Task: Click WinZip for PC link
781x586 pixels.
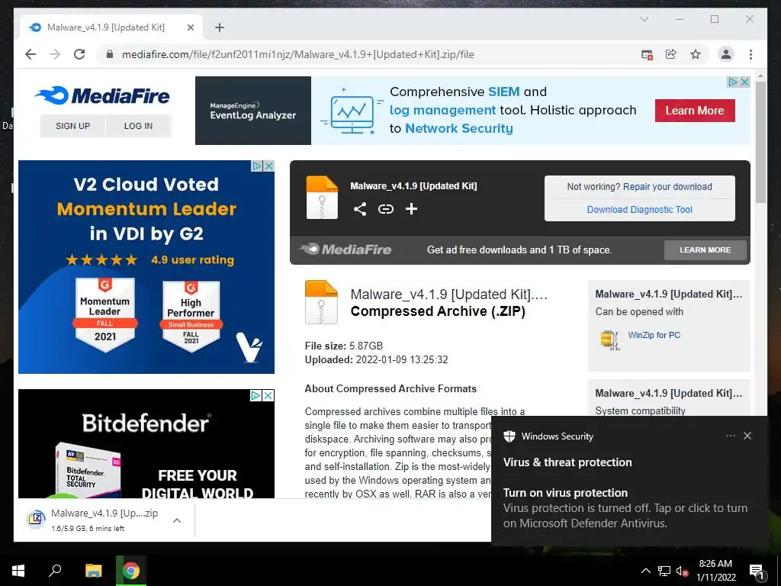Action: (x=654, y=336)
